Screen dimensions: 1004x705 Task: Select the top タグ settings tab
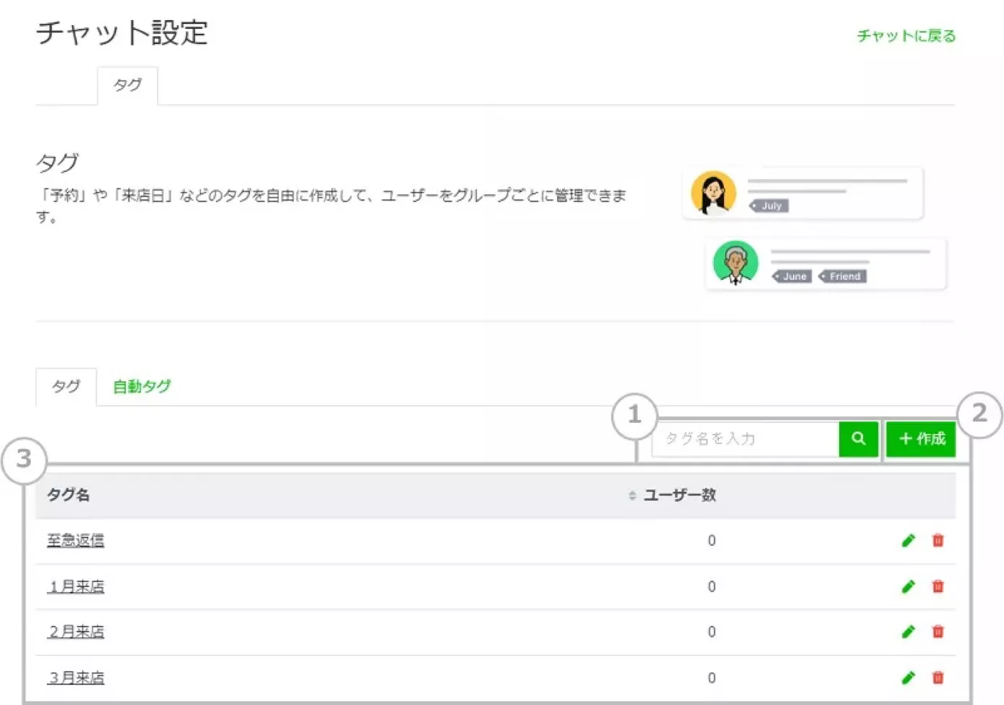pos(127,85)
